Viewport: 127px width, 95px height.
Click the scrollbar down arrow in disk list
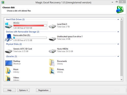[121, 80]
